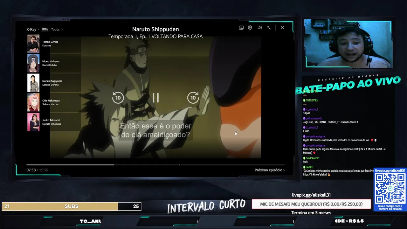Viewport: 407px width, 229px height.
Task: Click the 18 pae chat message
Action: [307, 113]
